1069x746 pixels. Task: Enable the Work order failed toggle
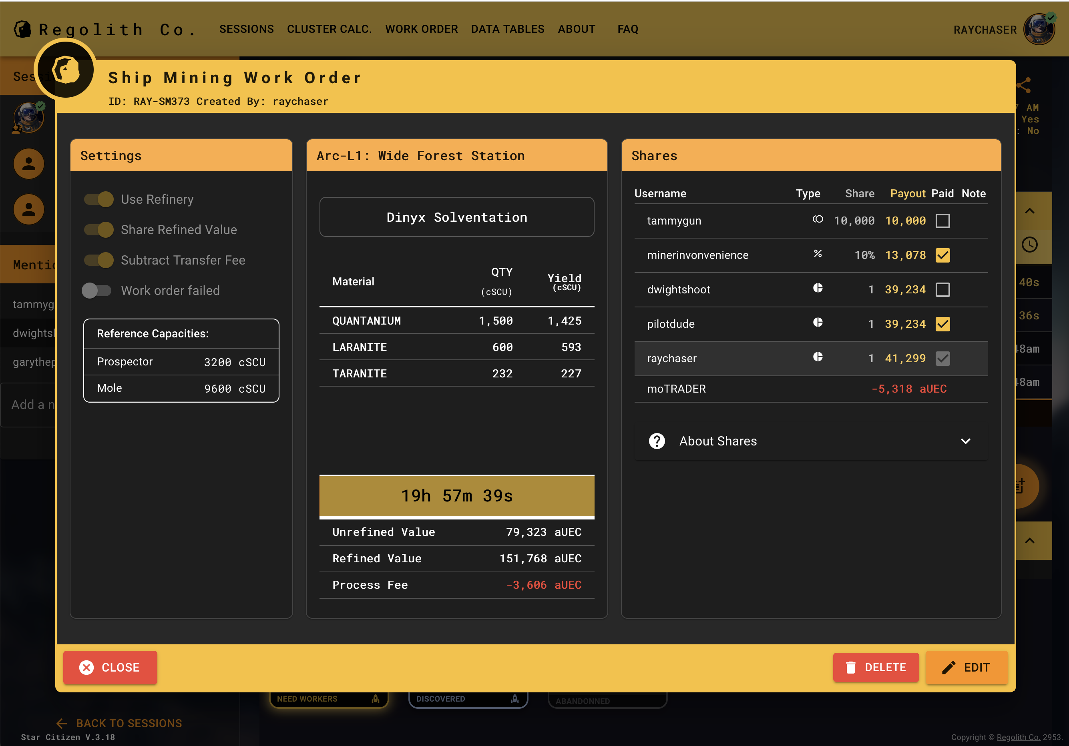(96, 291)
